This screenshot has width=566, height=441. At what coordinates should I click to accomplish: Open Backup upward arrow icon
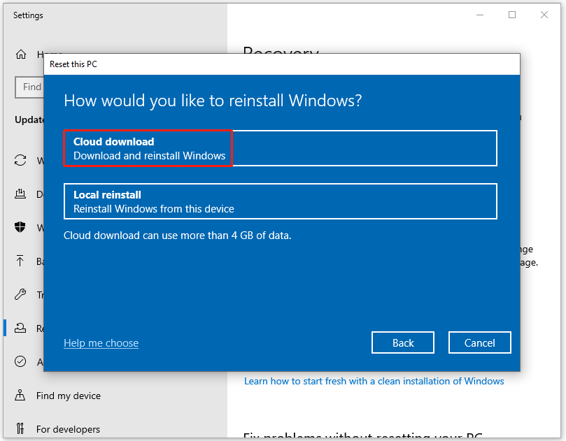(x=20, y=261)
